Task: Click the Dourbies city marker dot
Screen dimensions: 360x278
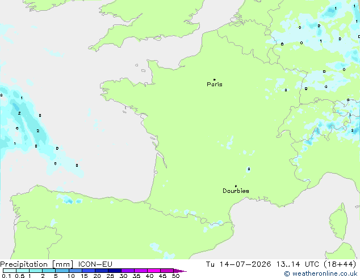Action: click(236, 186)
